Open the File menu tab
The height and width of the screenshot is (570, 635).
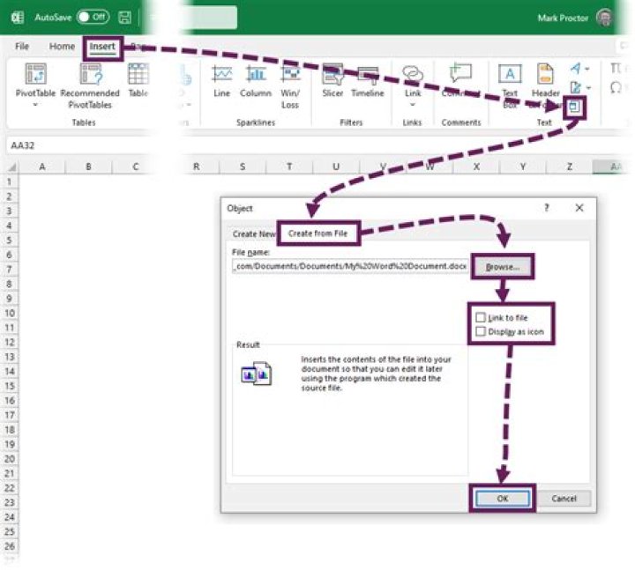coord(22,46)
